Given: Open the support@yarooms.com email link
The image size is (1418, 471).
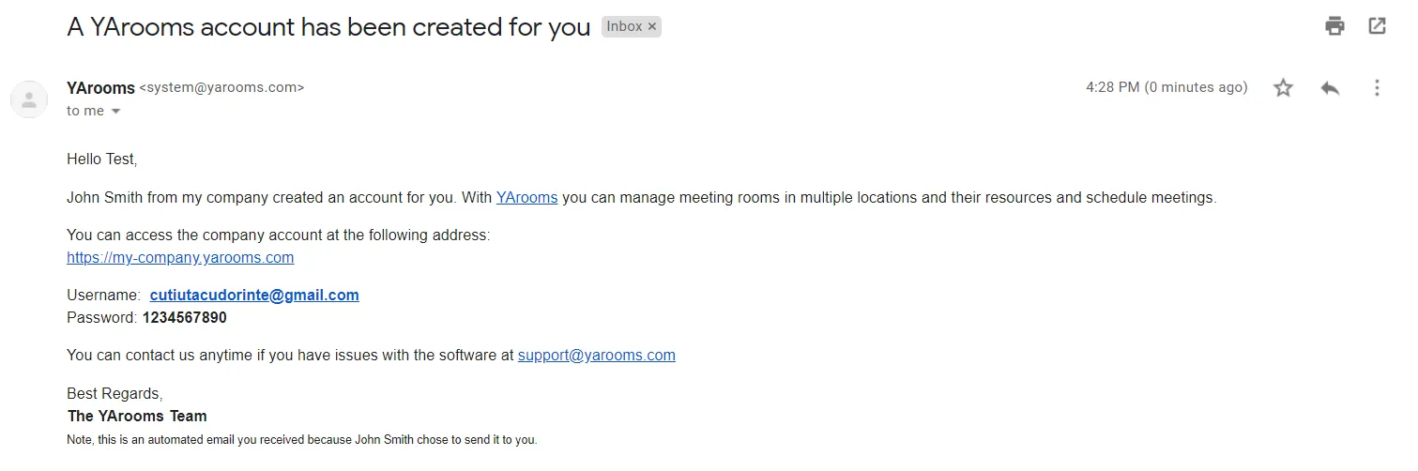Looking at the screenshot, I should [596, 356].
